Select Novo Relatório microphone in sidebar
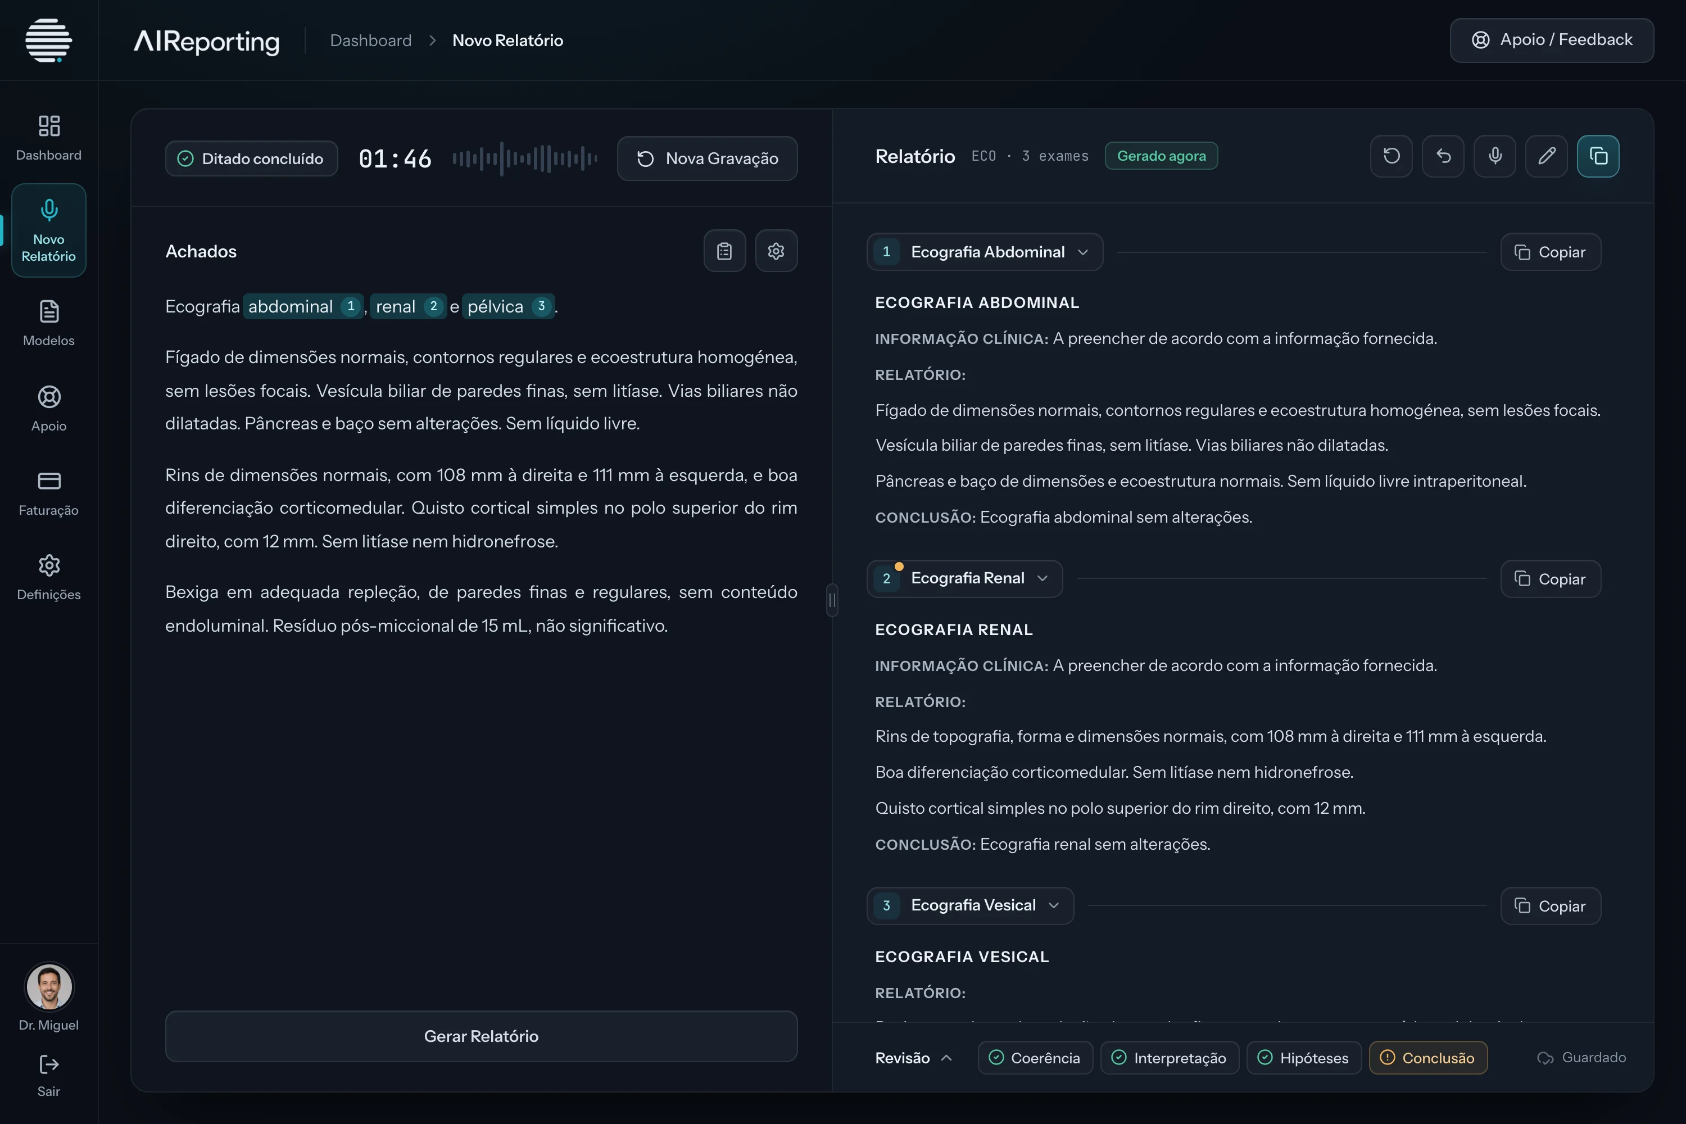This screenshot has height=1124, width=1686. pos(49,230)
